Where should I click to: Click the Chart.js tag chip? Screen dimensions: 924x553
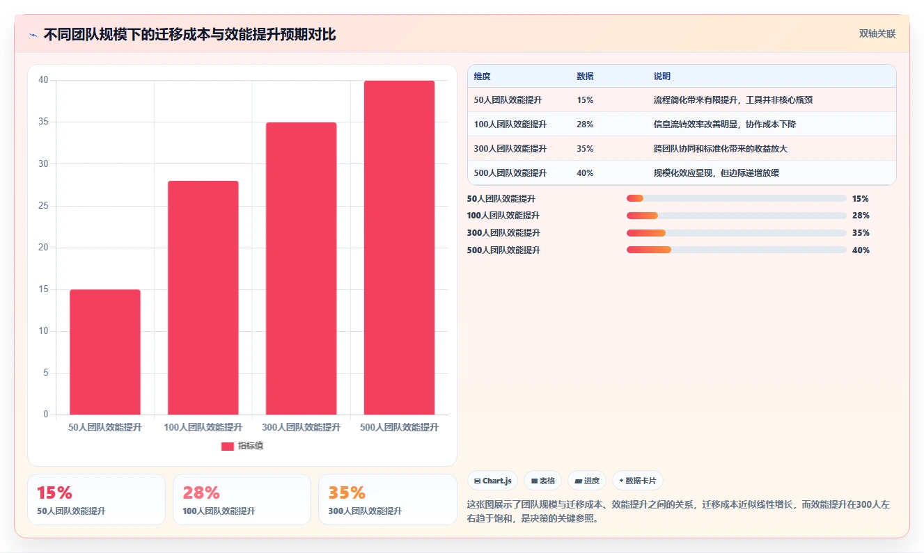pos(492,481)
